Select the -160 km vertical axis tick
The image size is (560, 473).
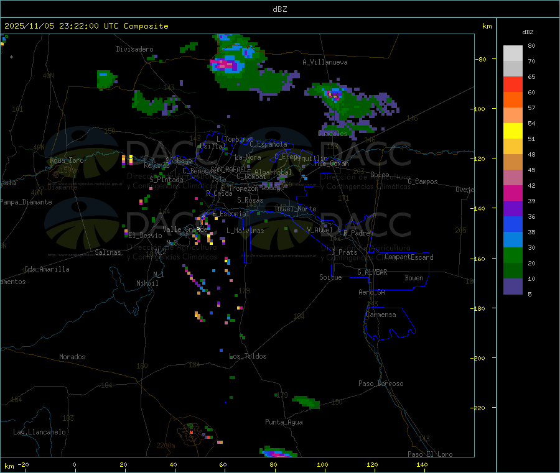pos(478,259)
